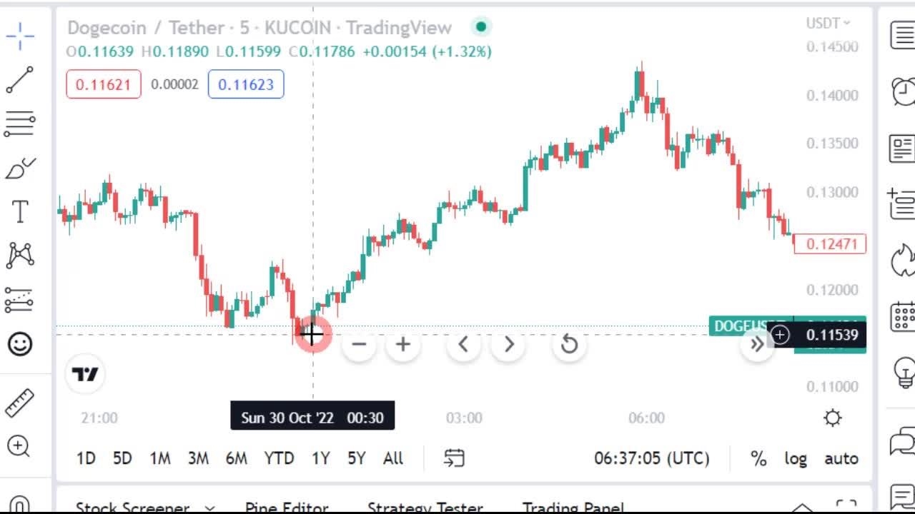Open the emoji icons tool
The width and height of the screenshot is (915, 514).
coord(20,345)
